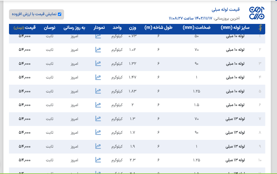Click the قیمت (تومان) column header
Image resolution: width=277 pixels, height=174 pixels.
tap(25, 28)
